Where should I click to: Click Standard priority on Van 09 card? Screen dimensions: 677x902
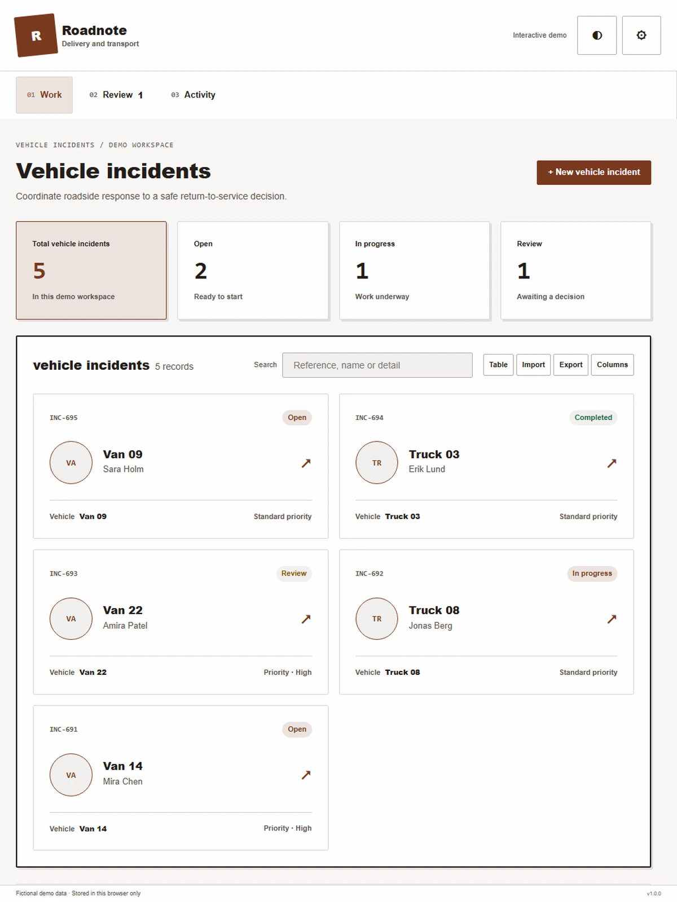coord(283,516)
